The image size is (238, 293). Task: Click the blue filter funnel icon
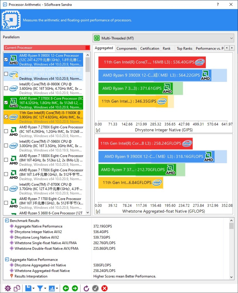click(x=40, y=288)
